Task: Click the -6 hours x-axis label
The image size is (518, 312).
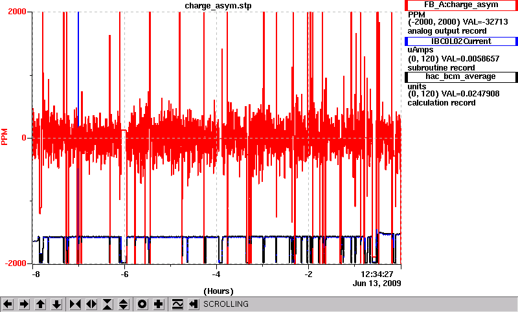Action: [124, 274]
